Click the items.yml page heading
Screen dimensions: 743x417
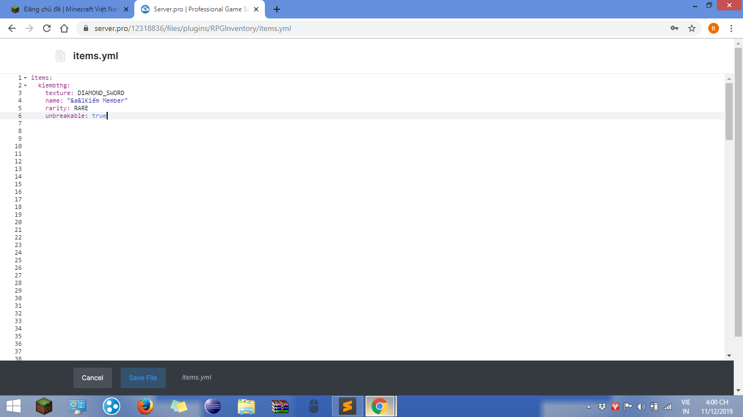(x=96, y=56)
